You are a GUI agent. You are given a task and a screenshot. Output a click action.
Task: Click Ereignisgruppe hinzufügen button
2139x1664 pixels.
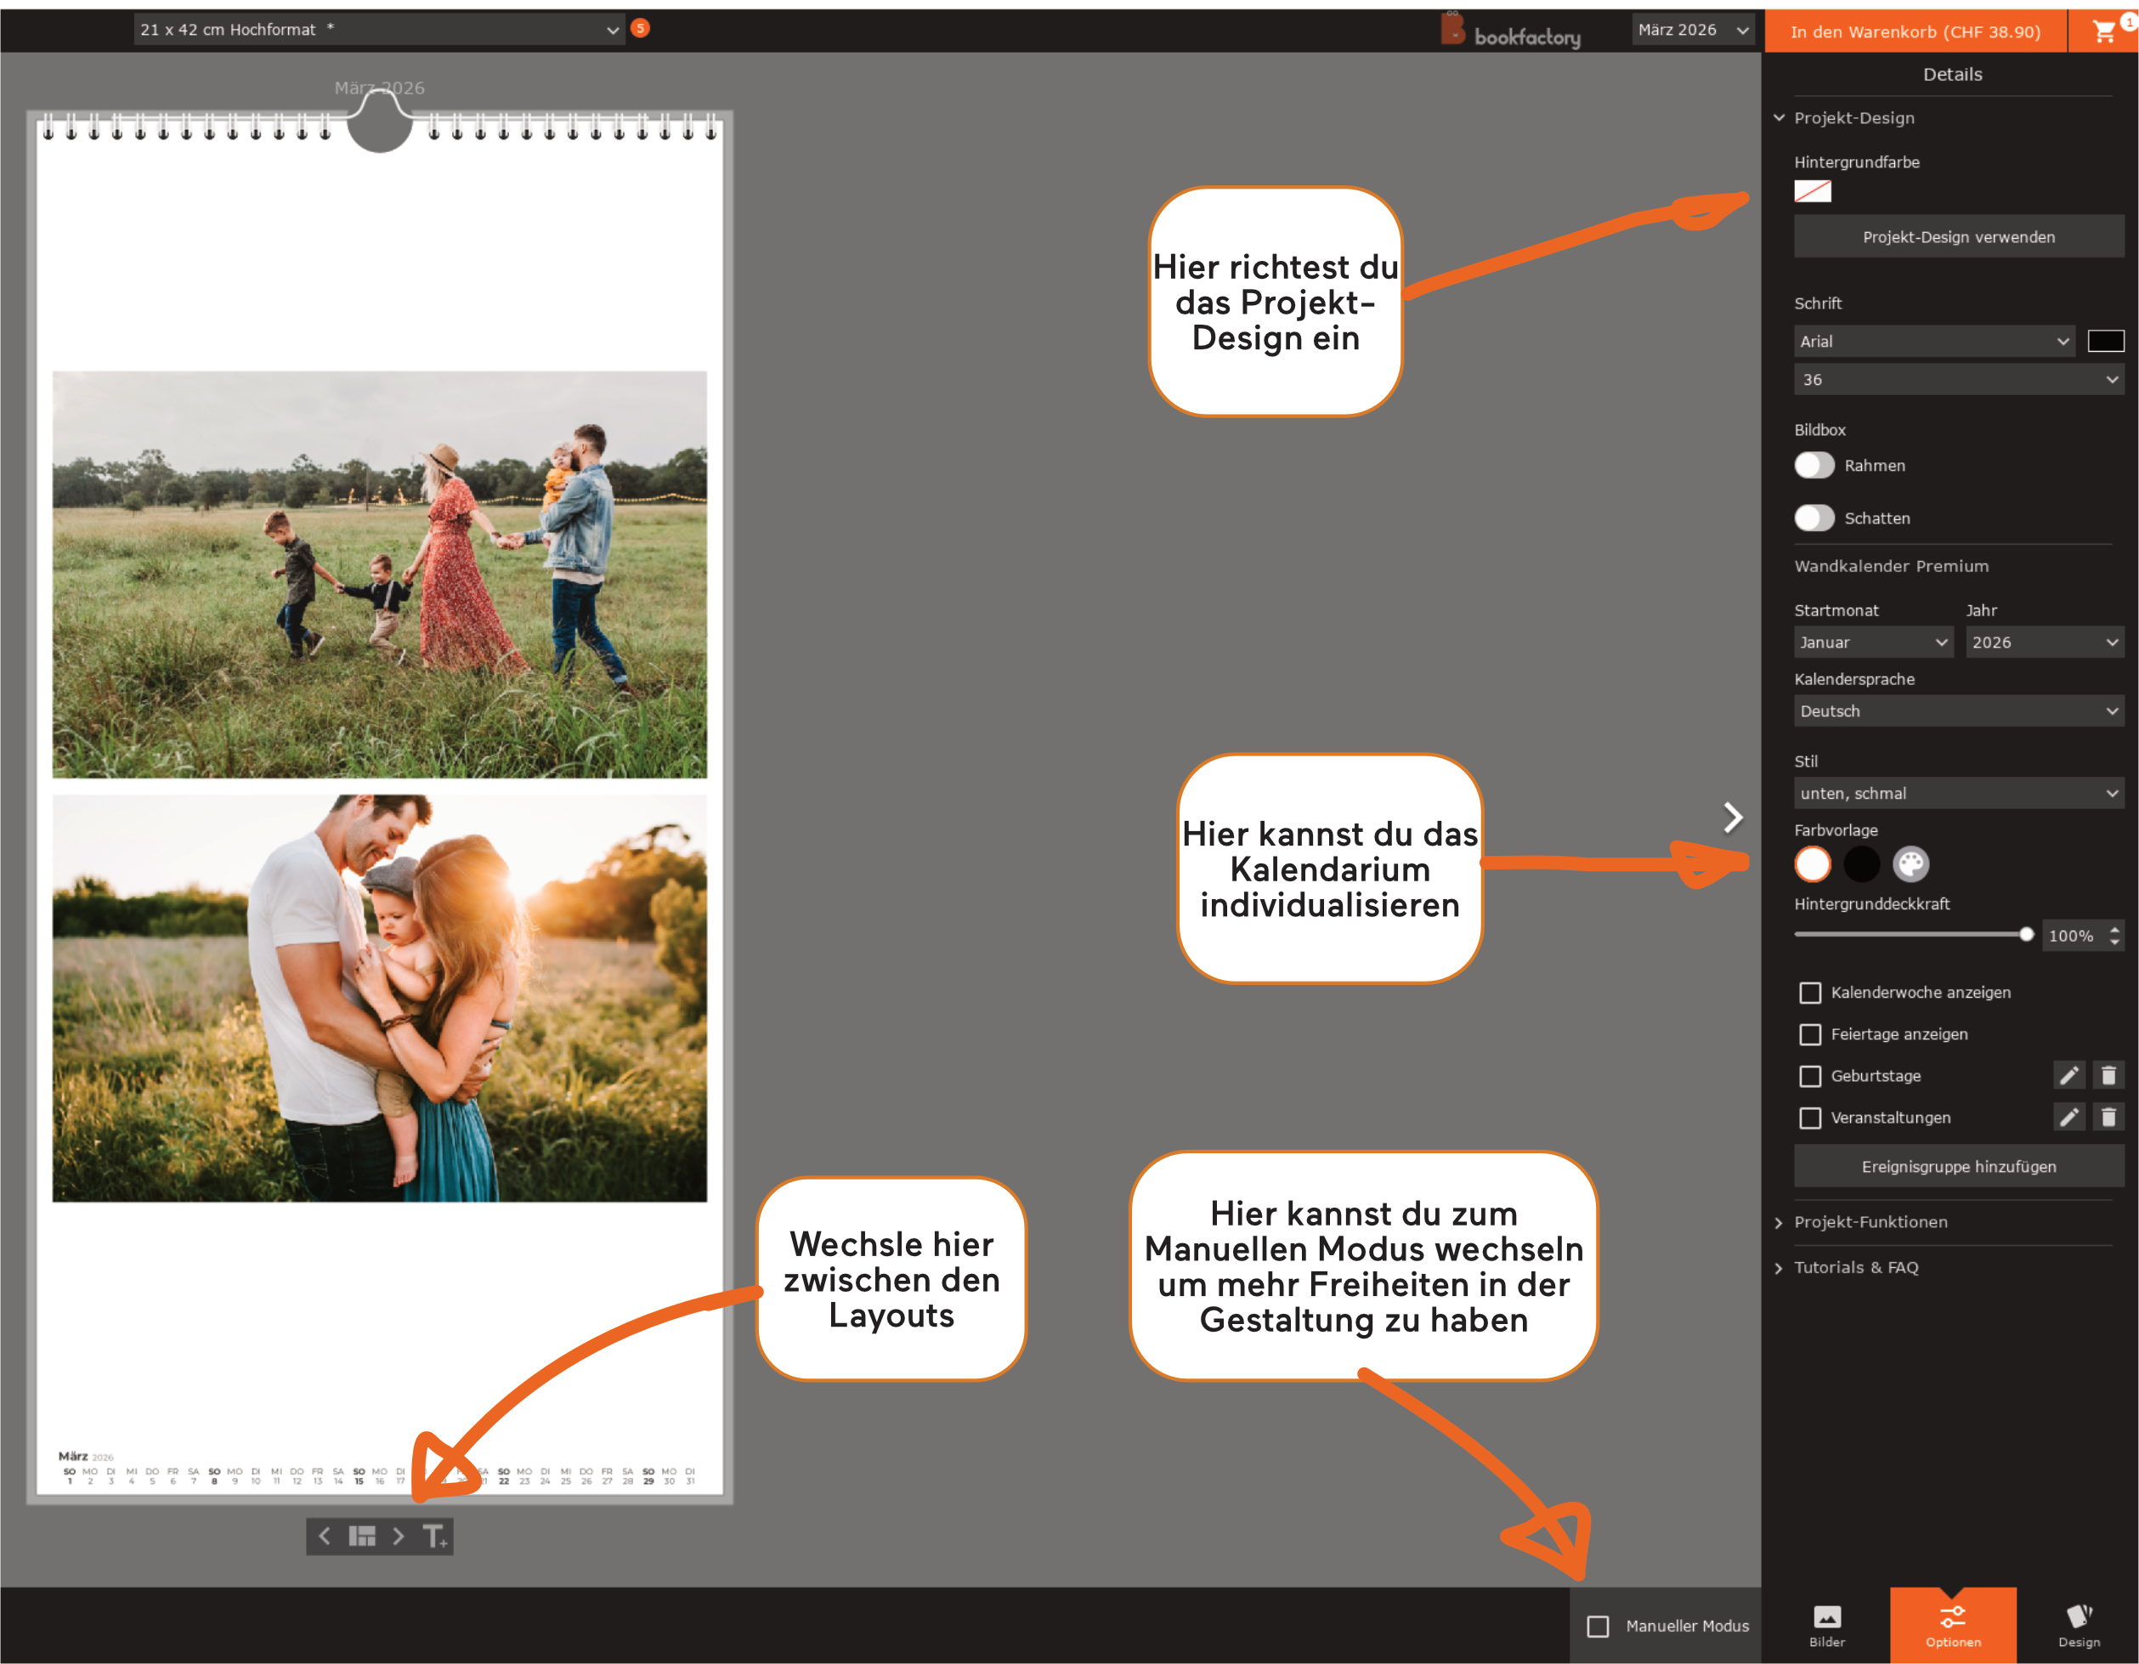pos(1958,1165)
